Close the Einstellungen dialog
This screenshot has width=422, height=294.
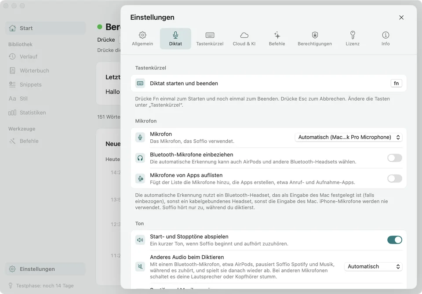(401, 18)
